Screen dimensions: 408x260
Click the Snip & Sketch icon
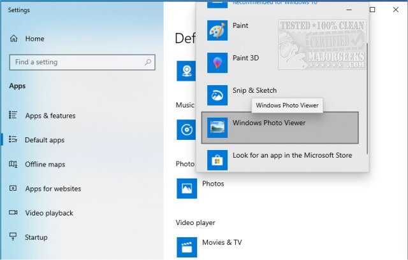[x=217, y=95]
